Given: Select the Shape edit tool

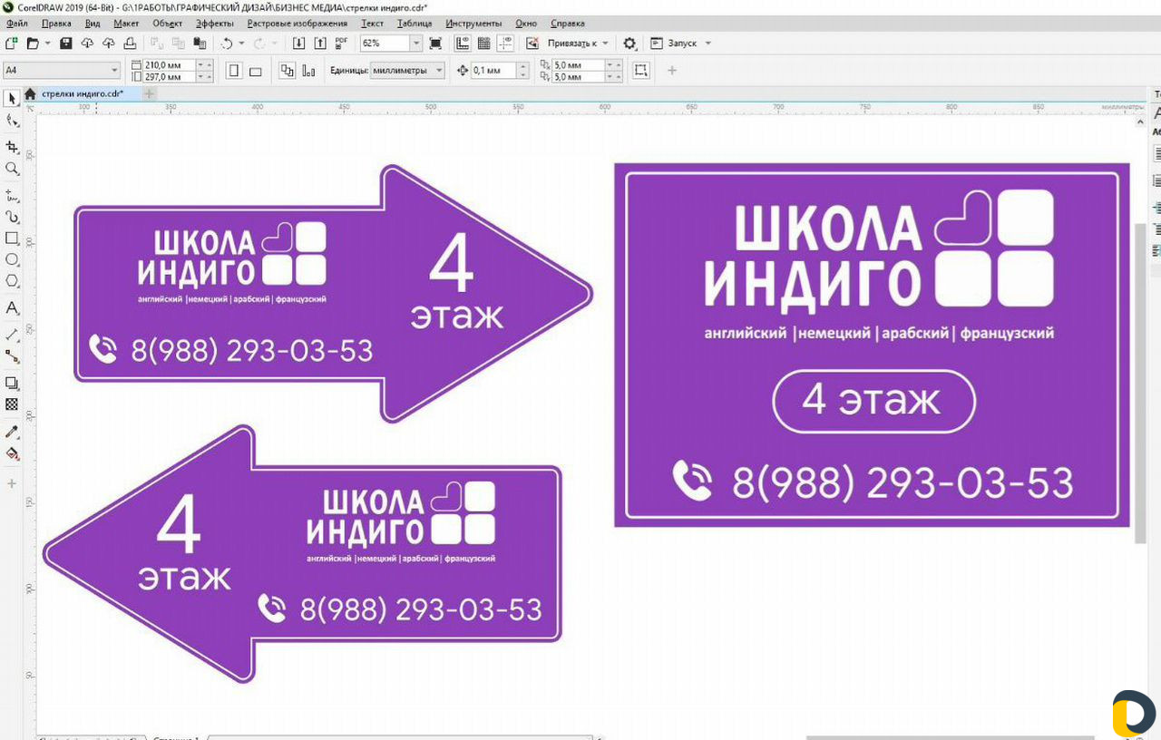Looking at the screenshot, I should pos(13,121).
